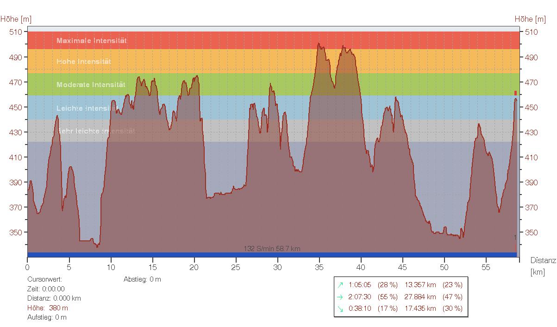Click the "410" tick on the right height axis

click(x=532, y=157)
